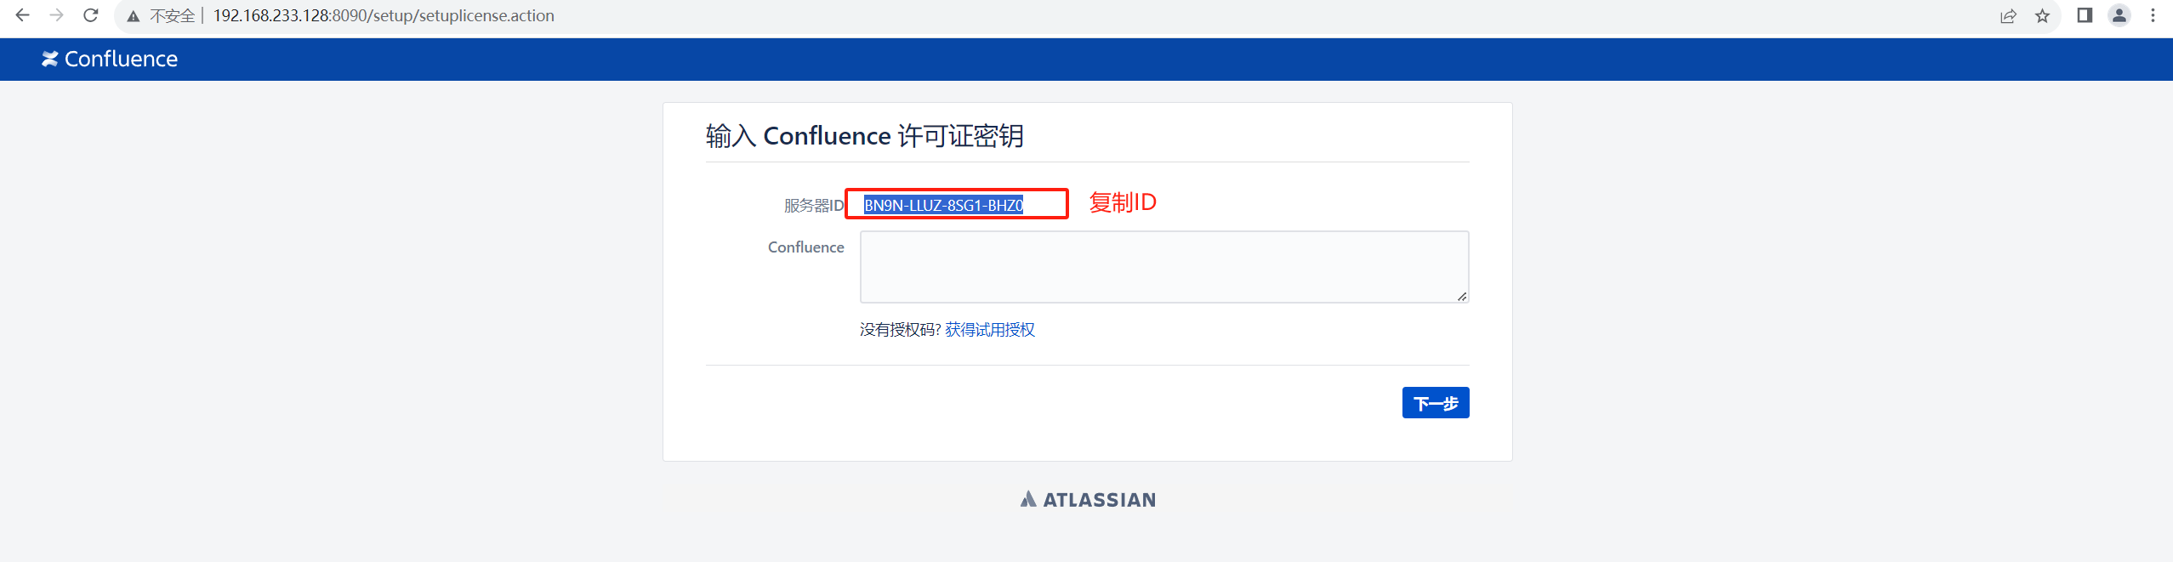
Task: Click the 输入 Confluence 许可证密钥 heading
Action: click(x=864, y=136)
